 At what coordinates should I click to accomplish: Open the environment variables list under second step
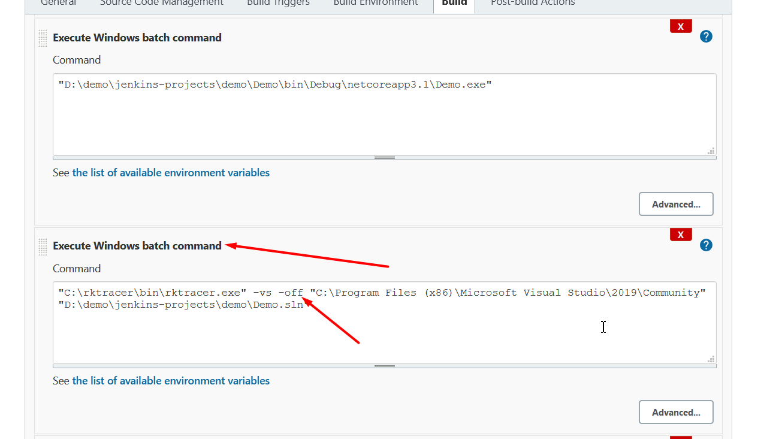170,380
